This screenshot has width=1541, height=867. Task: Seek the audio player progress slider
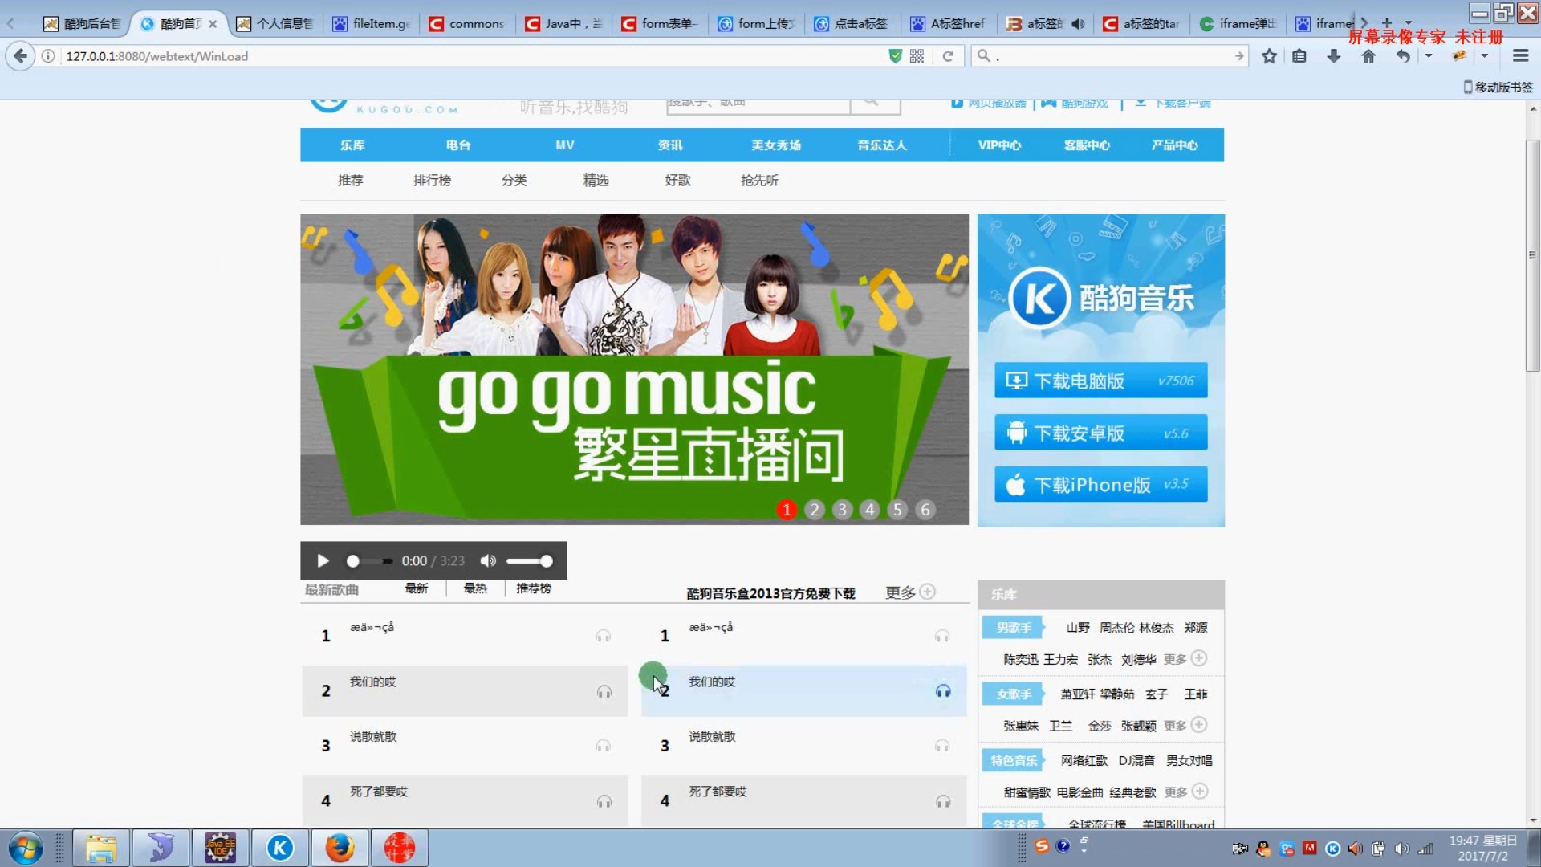370,561
